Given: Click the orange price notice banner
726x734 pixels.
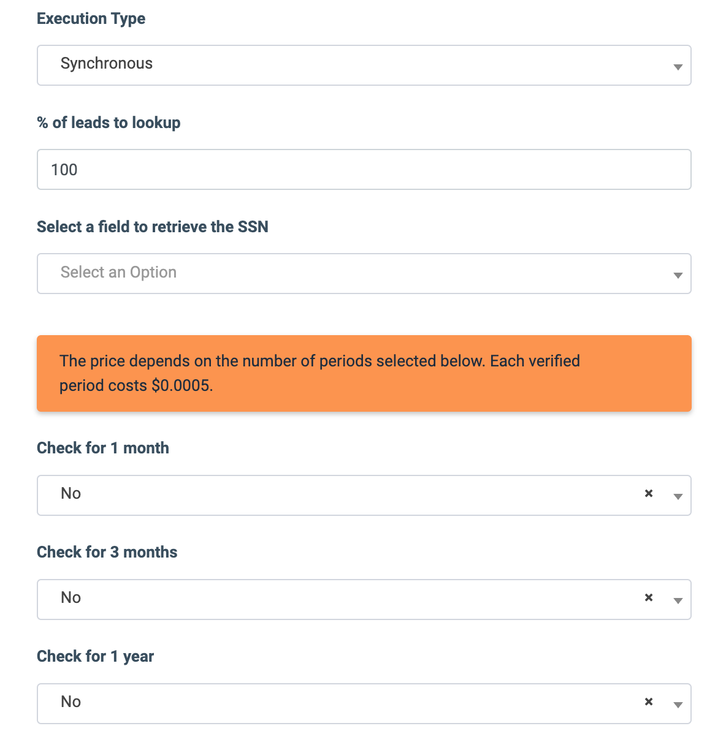Looking at the screenshot, I should click(364, 373).
